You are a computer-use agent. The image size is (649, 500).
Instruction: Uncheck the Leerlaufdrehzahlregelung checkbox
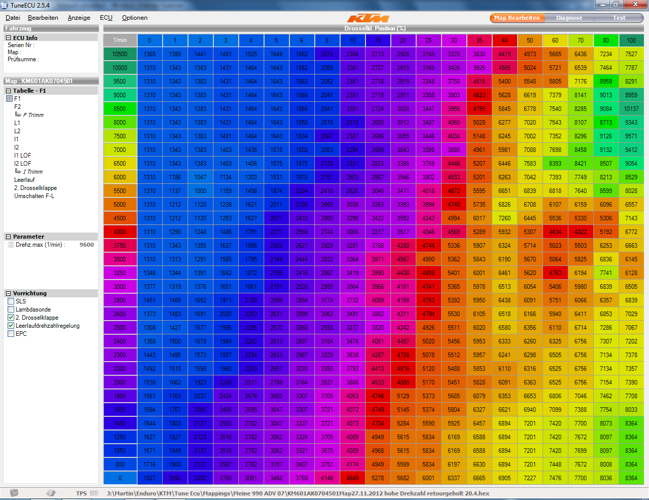point(11,326)
